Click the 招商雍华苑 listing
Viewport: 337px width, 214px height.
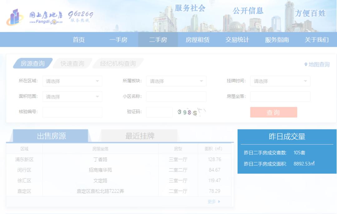100,170
